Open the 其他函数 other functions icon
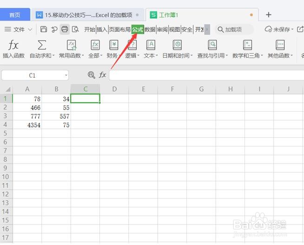Image resolution: width=304 pixels, height=245 pixels. [280, 45]
